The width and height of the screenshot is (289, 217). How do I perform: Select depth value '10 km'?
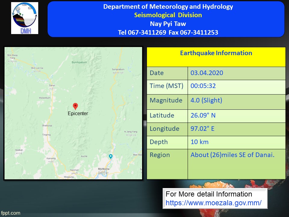(199, 142)
